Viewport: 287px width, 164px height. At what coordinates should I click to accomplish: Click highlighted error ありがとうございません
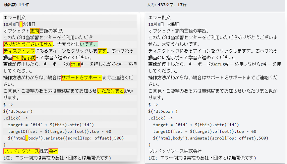pos(28,44)
